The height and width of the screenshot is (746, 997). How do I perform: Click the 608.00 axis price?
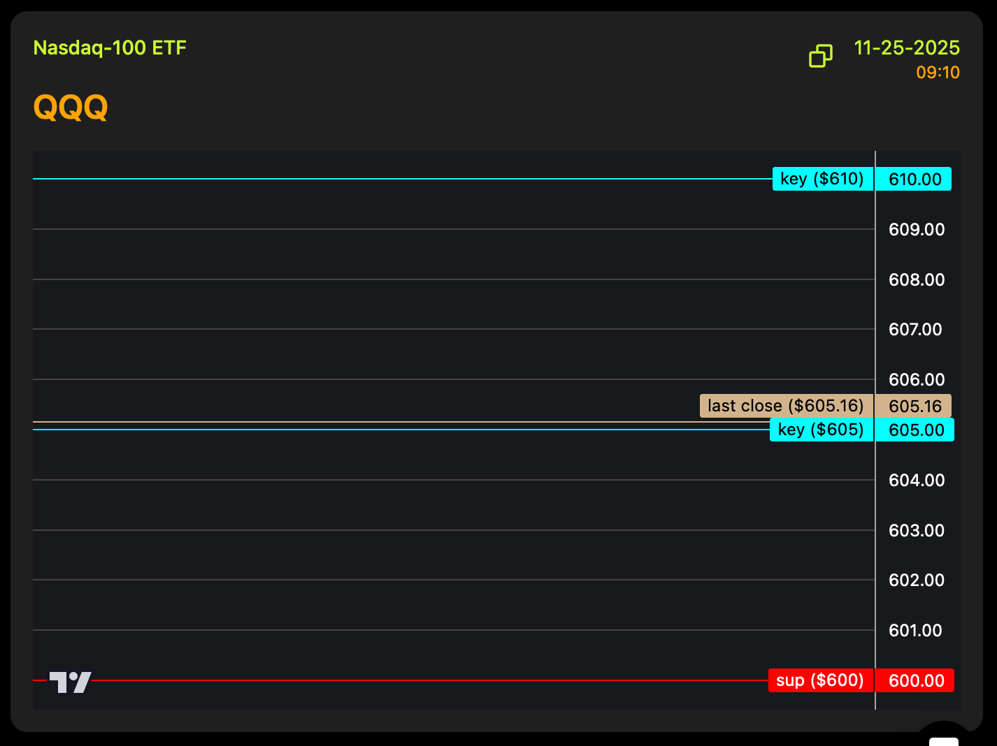[x=917, y=280]
